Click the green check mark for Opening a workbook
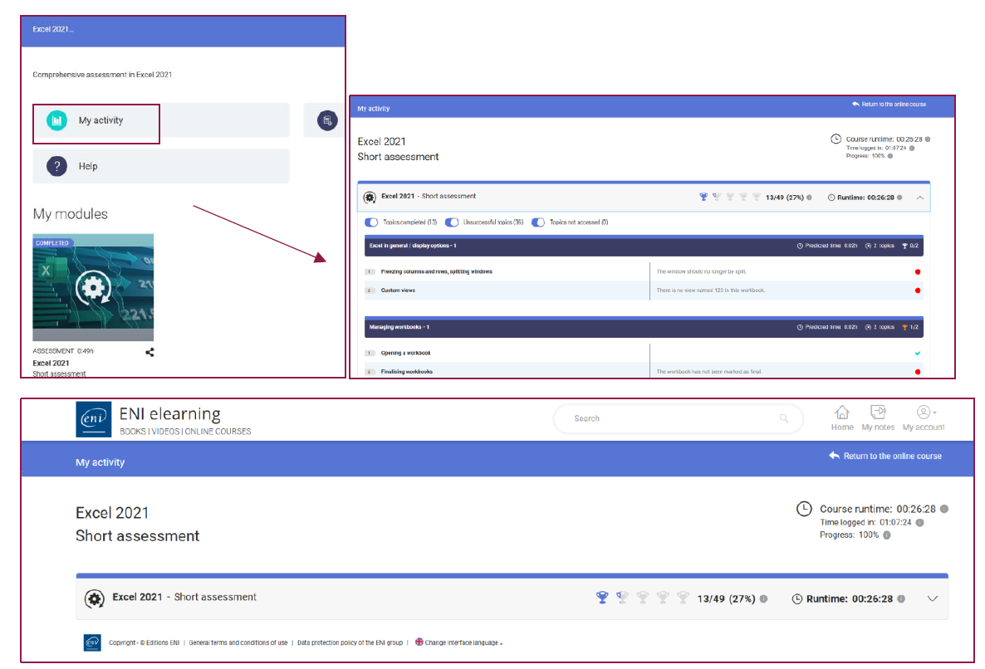Image resolution: width=985 pixels, height=669 pixels. pyautogui.click(x=918, y=354)
